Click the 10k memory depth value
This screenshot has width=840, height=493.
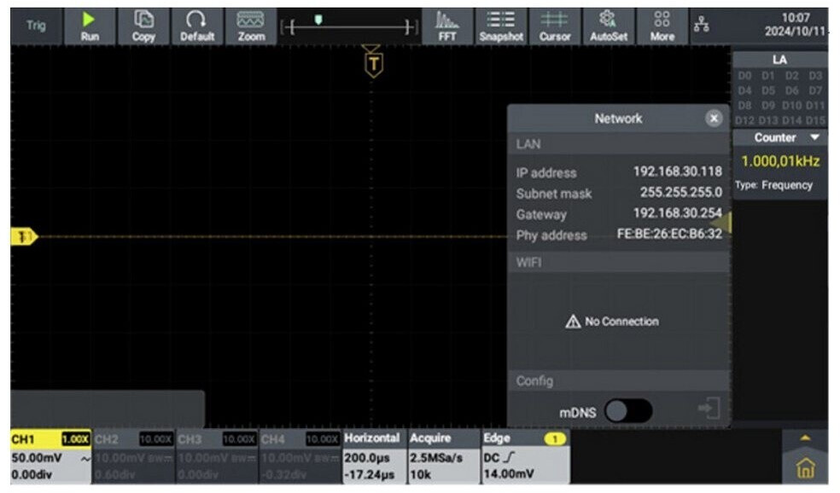coord(420,474)
